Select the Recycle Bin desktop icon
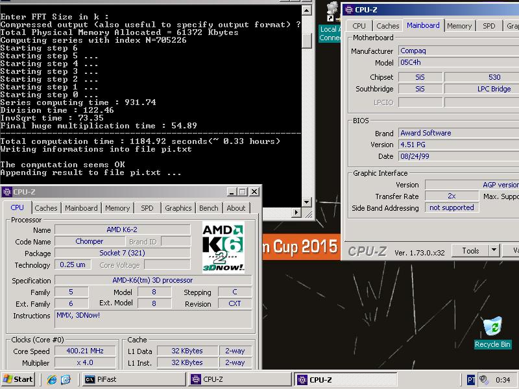This screenshot has height=389, width=519. [492, 333]
